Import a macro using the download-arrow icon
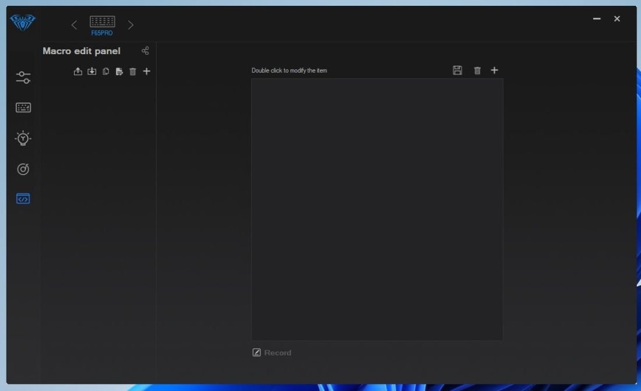 point(92,72)
